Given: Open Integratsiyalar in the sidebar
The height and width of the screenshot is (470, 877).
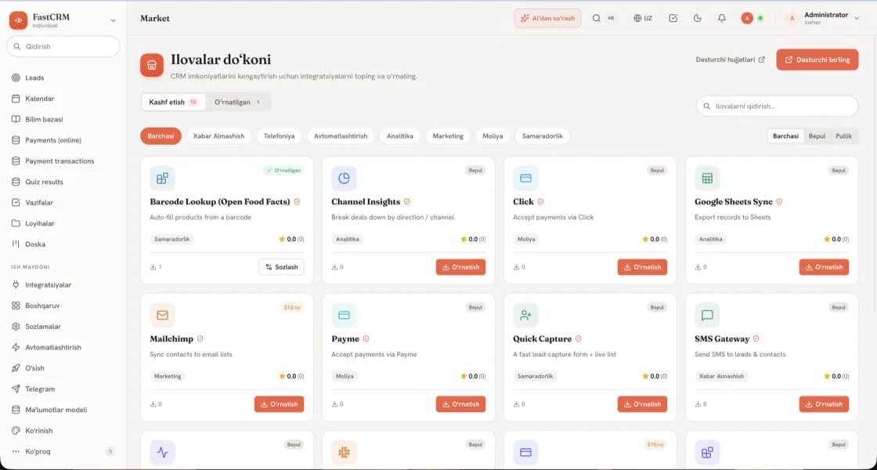Looking at the screenshot, I should 63,285.
